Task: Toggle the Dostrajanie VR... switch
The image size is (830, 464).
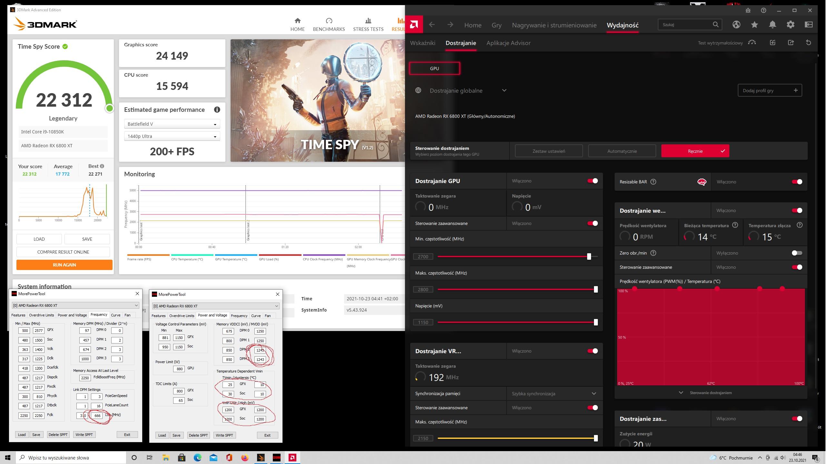Action: pos(592,351)
